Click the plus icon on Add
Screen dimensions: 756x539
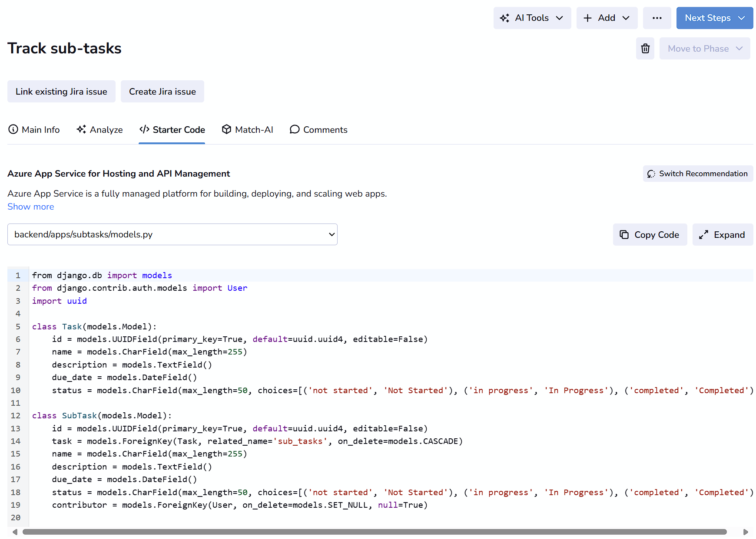[587, 18]
